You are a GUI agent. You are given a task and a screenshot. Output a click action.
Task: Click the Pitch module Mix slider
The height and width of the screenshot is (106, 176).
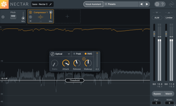pyautogui.click(x=23, y=16)
